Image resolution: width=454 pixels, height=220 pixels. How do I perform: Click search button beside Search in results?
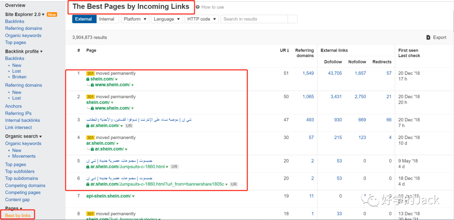point(293,19)
